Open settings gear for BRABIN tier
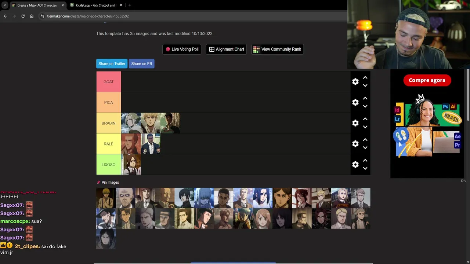The image size is (470, 264). 355,123
